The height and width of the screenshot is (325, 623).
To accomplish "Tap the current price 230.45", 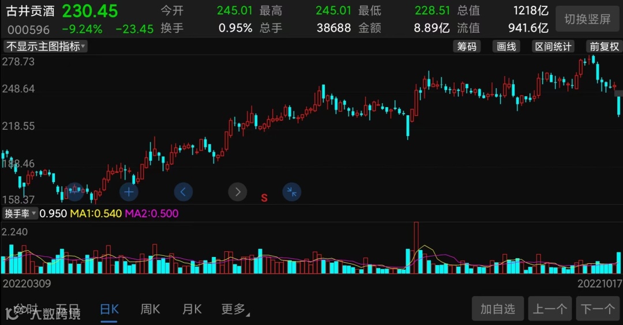I will [x=90, y=11].
